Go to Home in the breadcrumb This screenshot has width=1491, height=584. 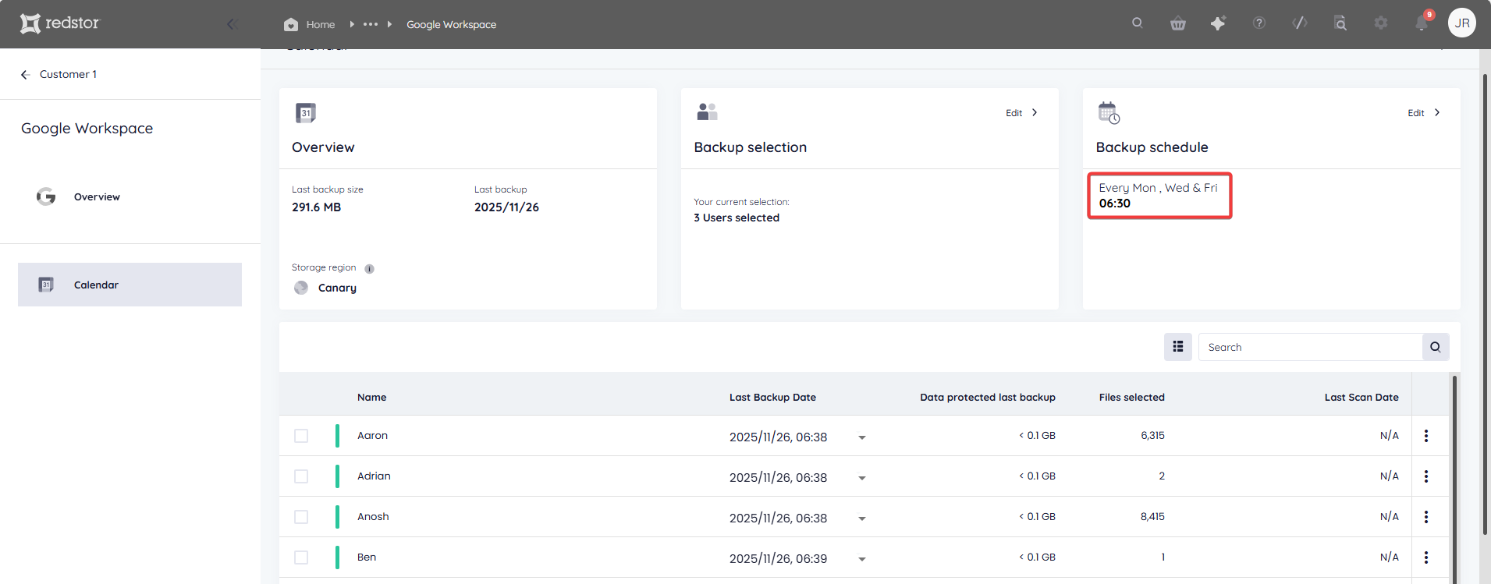click(x=321, y=25)
